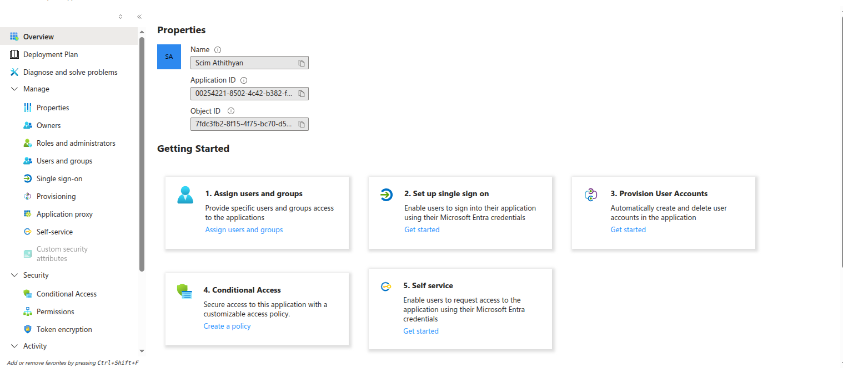The width and height of the screenshot is (843, 368).
Task: Click the Users and groups sidebar icon
Action: 28,161
